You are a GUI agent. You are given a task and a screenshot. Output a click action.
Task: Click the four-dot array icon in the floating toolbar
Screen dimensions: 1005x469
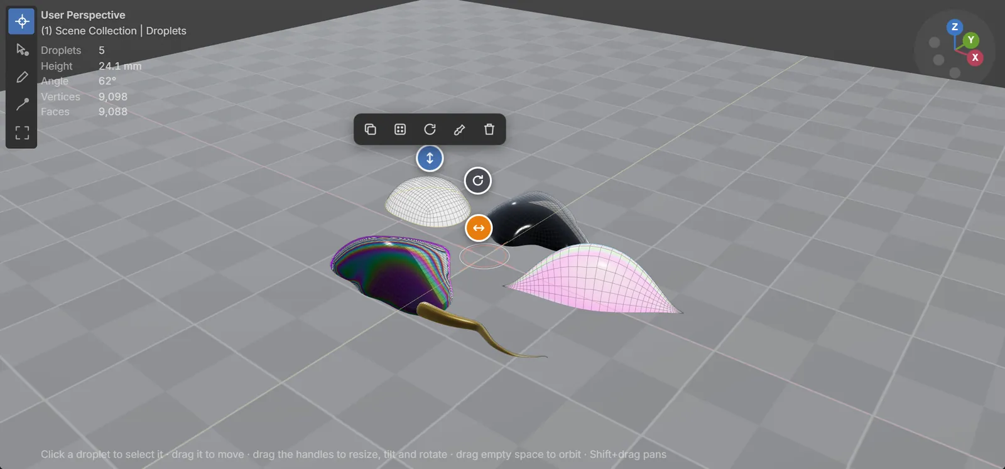400,129
